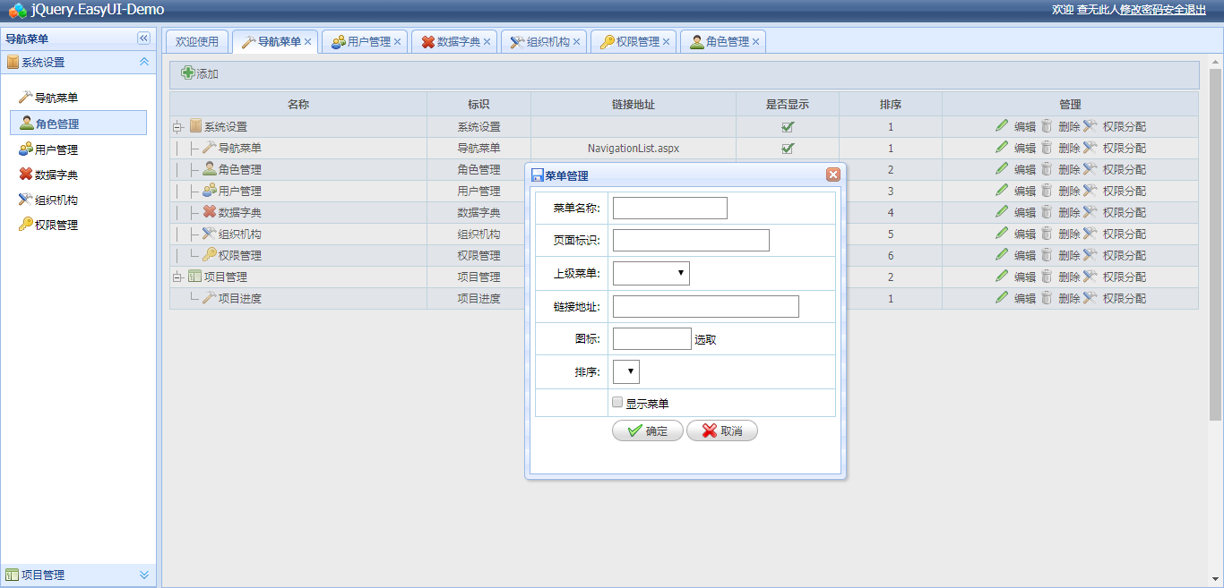Click permission tools icon for 角色管理 row

(x=1090, y=169)
